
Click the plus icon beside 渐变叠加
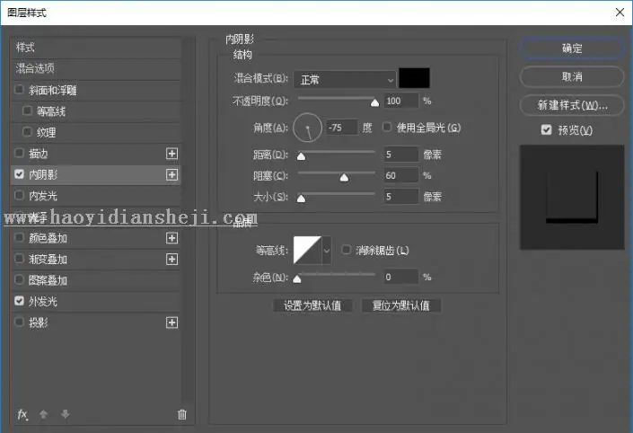click(x=172, y=259)
